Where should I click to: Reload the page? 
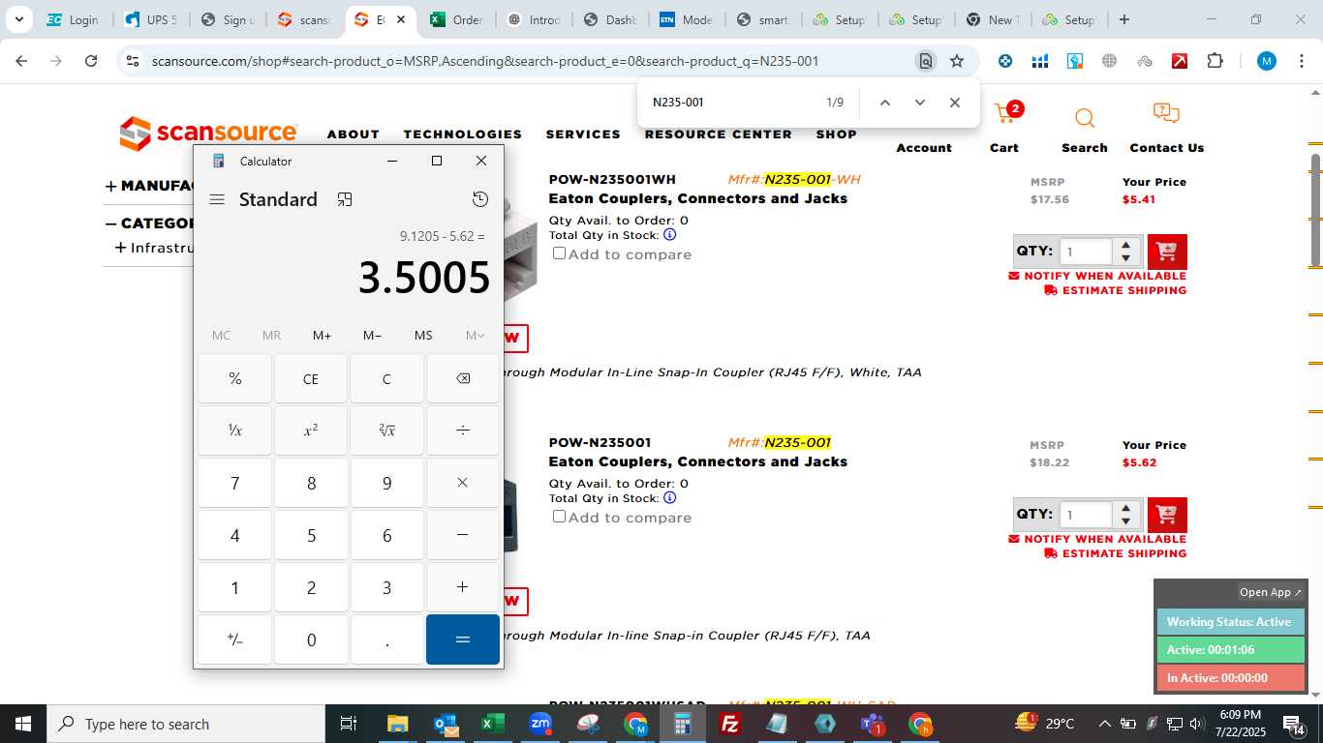coord(91,61)
